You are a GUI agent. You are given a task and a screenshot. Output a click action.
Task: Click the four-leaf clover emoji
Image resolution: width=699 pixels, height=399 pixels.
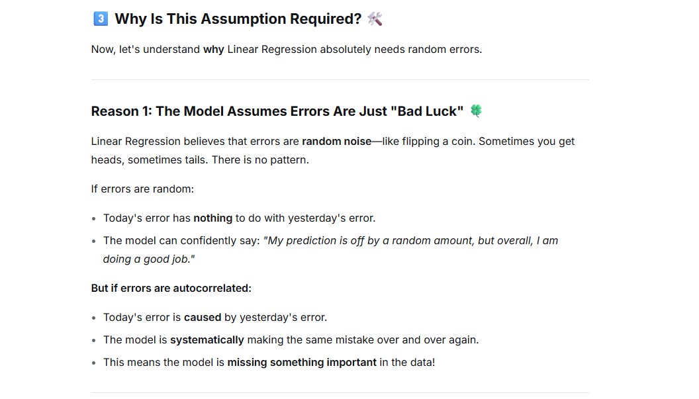[x=476, y=111]
